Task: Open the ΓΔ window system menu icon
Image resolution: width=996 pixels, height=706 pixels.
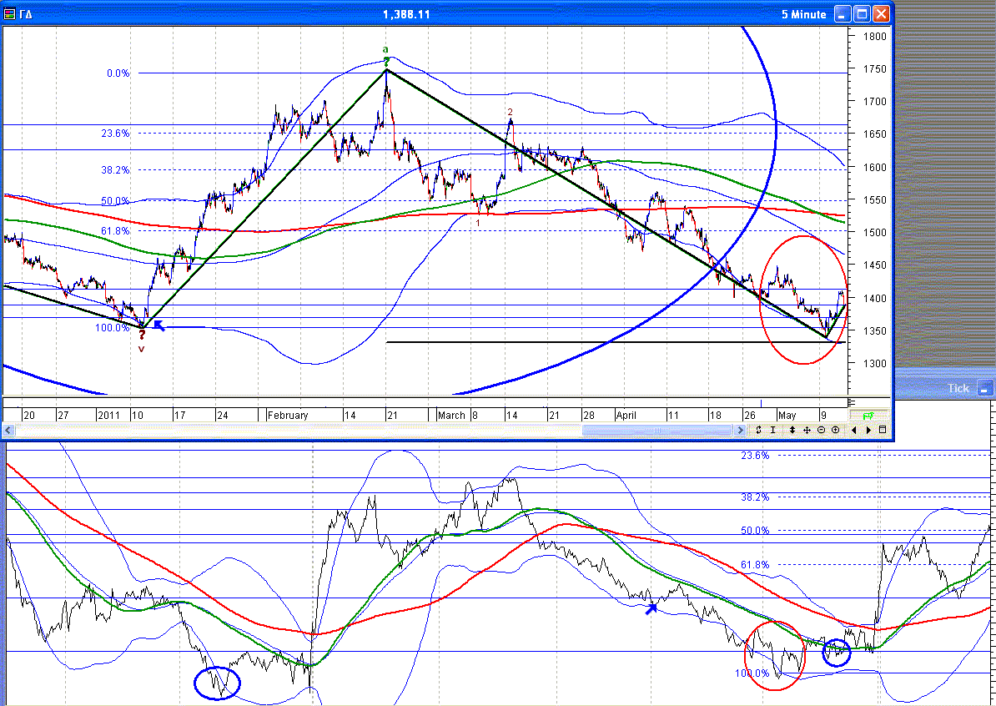Action: [10, 14]
